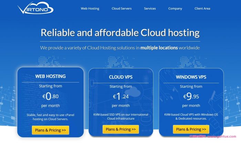Open the Company menu item
241x143 pixels.
[175, 9]
